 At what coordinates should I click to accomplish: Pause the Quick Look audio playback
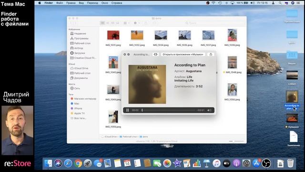127,110
